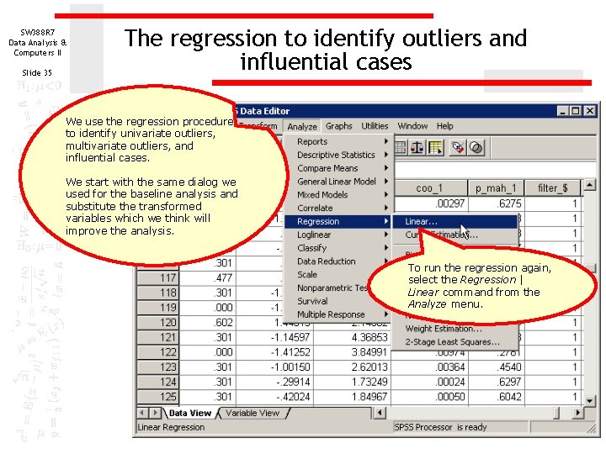Viewport: 606px width, 454px height.
Task: Select row header 125
Action: click(x=159, y=397)
